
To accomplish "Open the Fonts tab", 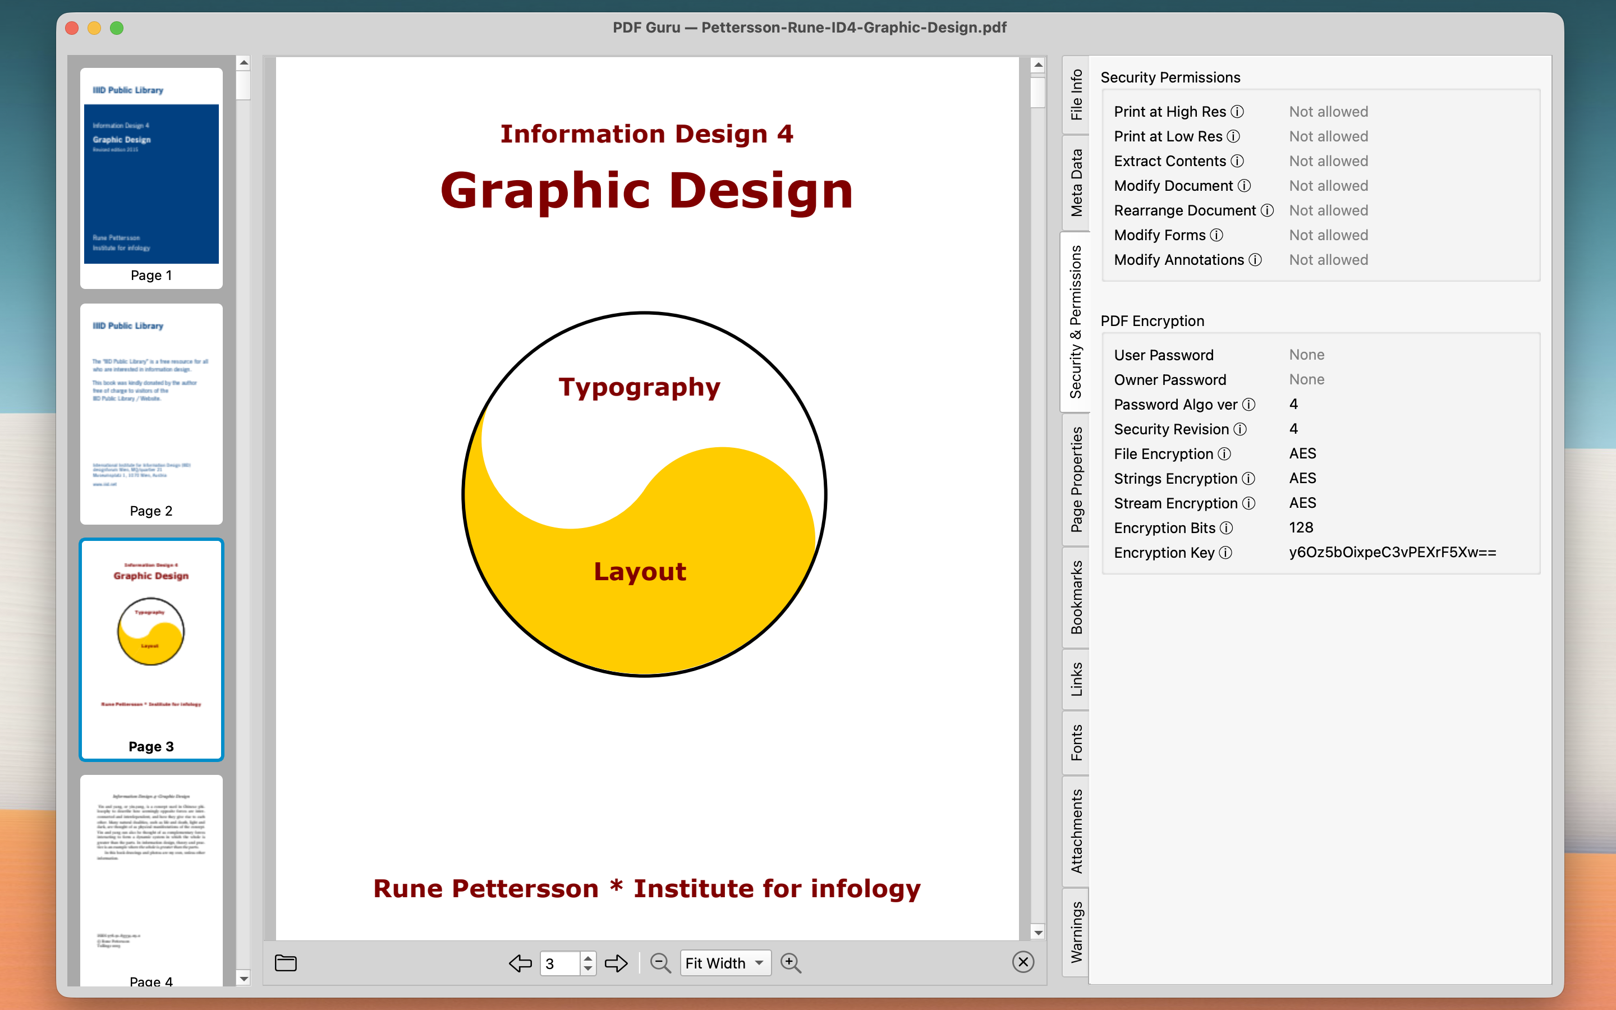I will tap(1076, 742).
